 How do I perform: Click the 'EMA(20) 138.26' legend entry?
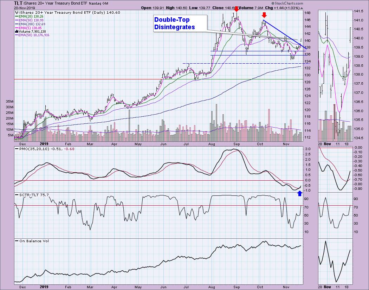31,16
